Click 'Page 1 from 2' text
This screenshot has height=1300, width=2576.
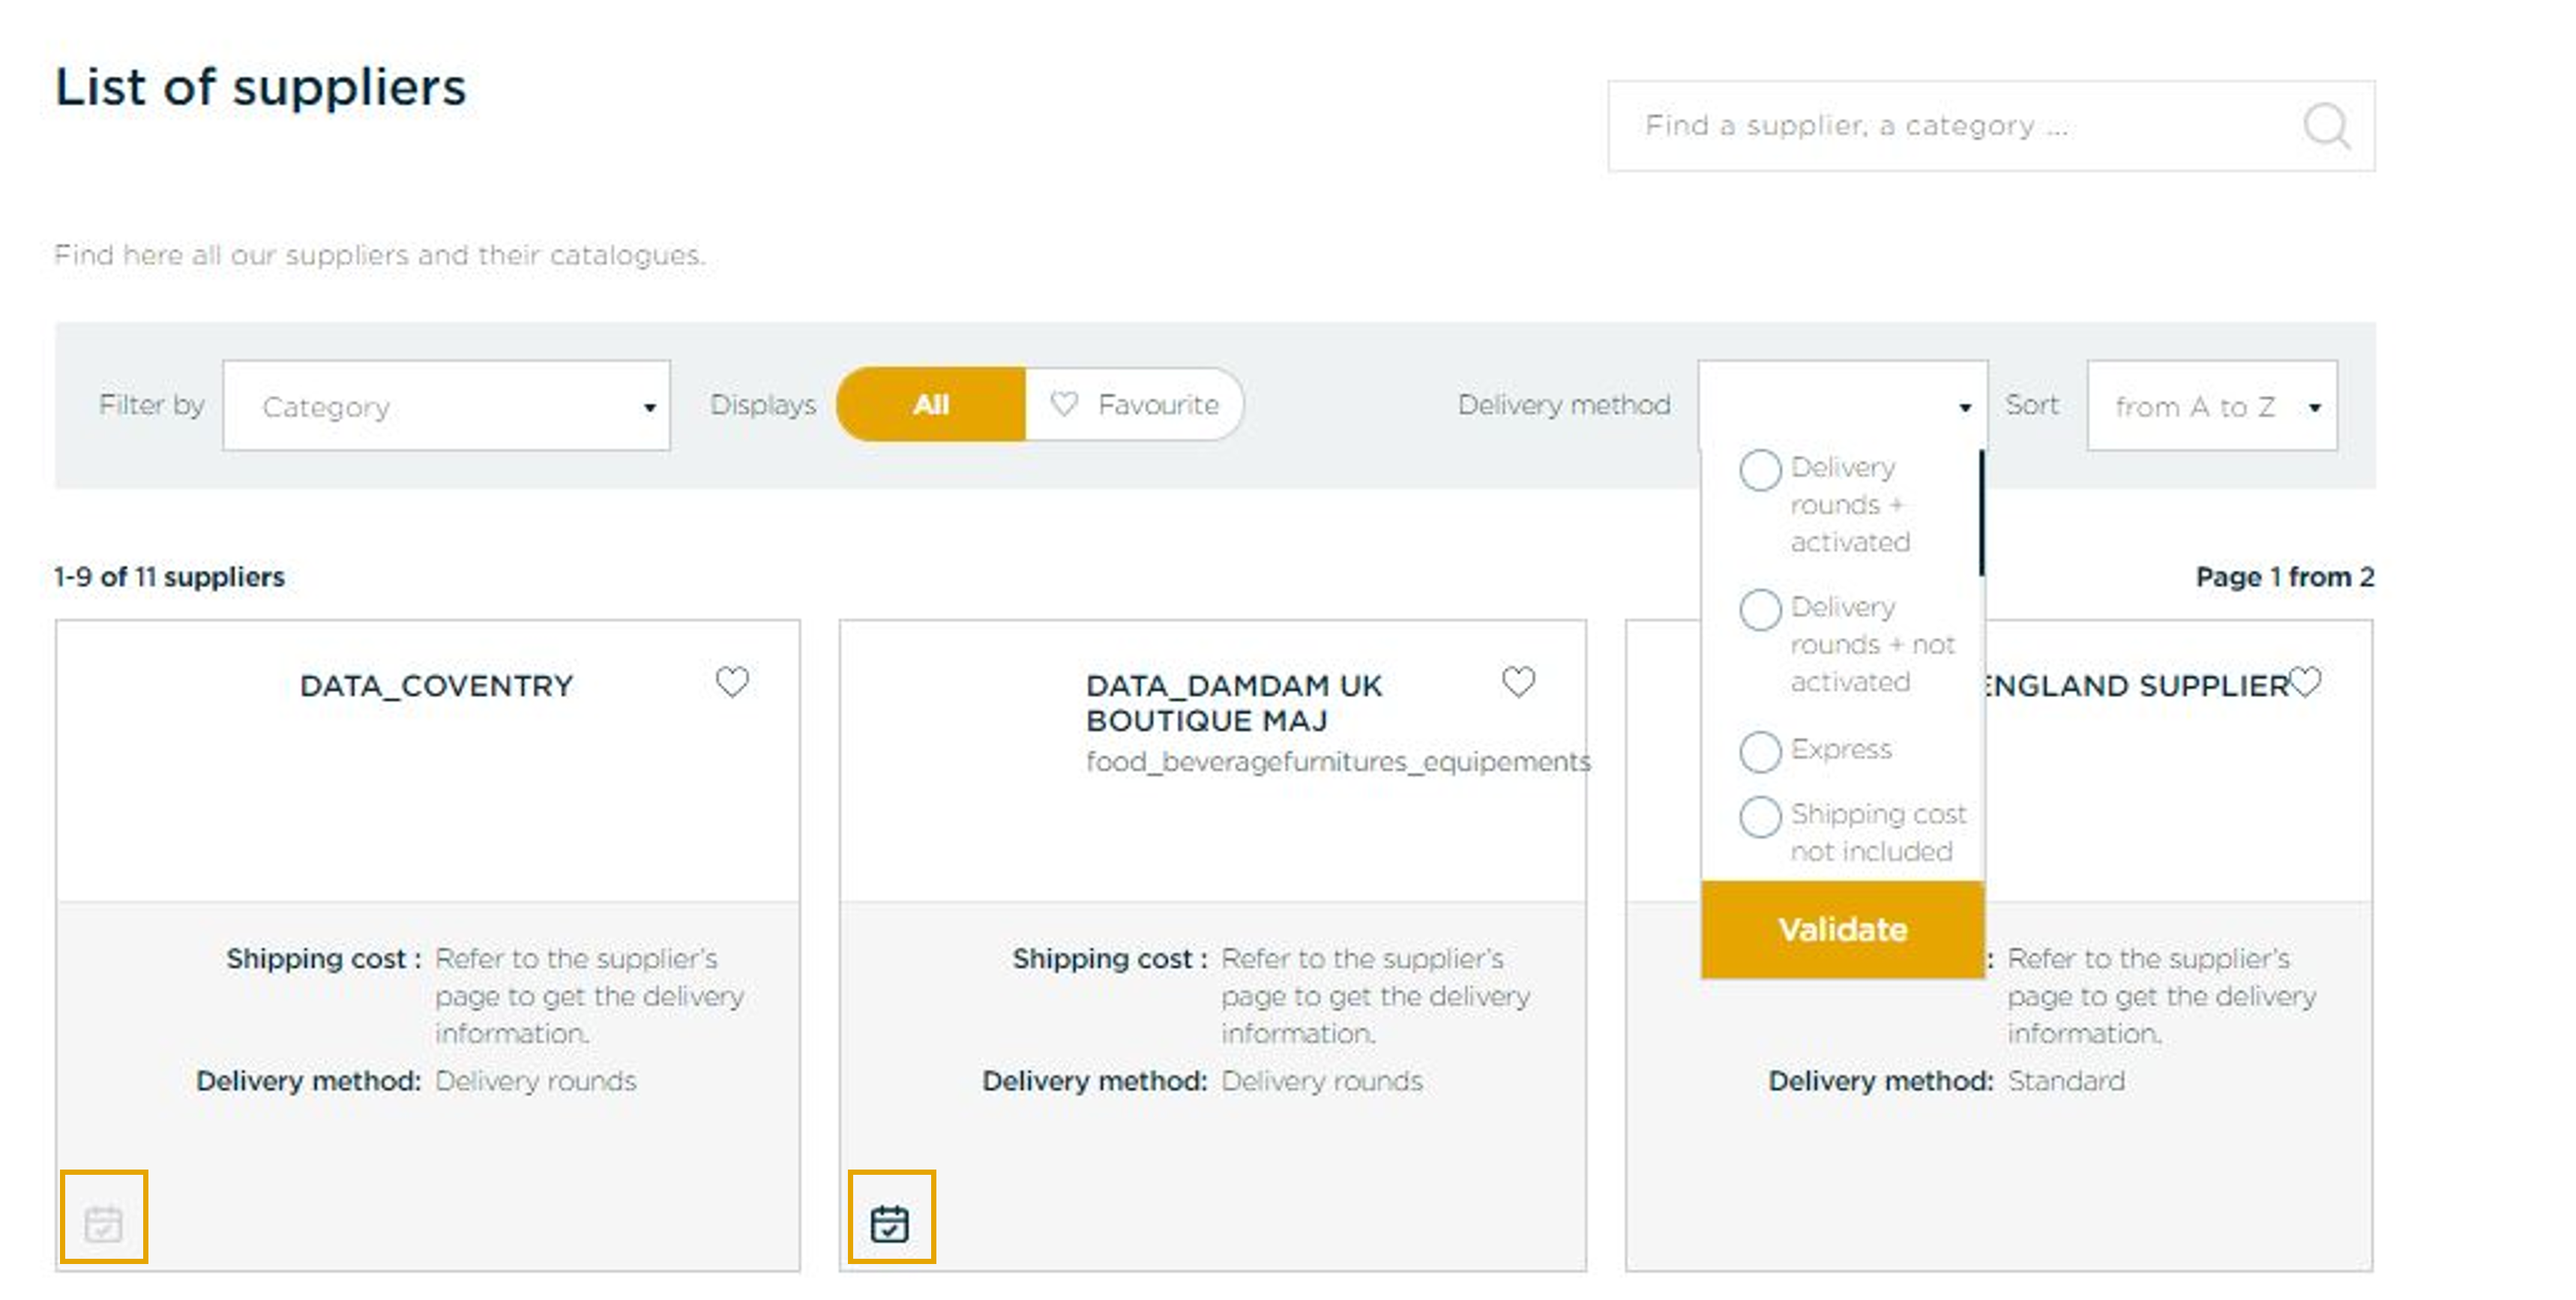point(2285,577)
